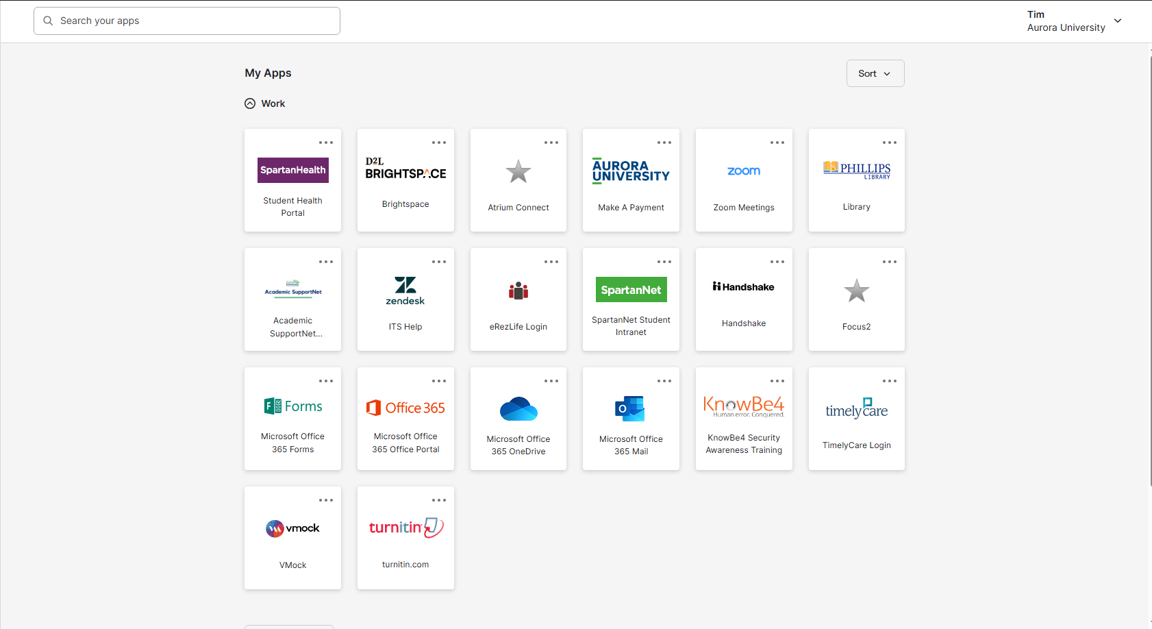Click the Brightspace label
1152x629 pixels.
pos(405,204)
